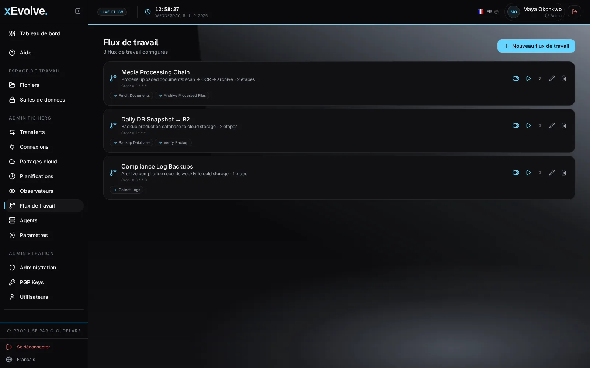This screenshot has width=590, height=368.
Task: Click the Compliance Log Backups branch icon
Action: coord(113,173)
